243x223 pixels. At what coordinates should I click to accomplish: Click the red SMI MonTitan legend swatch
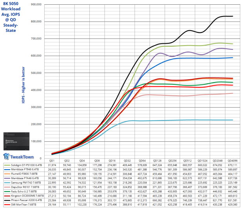pos(7,205)
